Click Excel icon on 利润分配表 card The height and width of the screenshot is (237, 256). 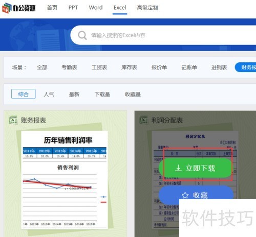[x=144, y=120]
